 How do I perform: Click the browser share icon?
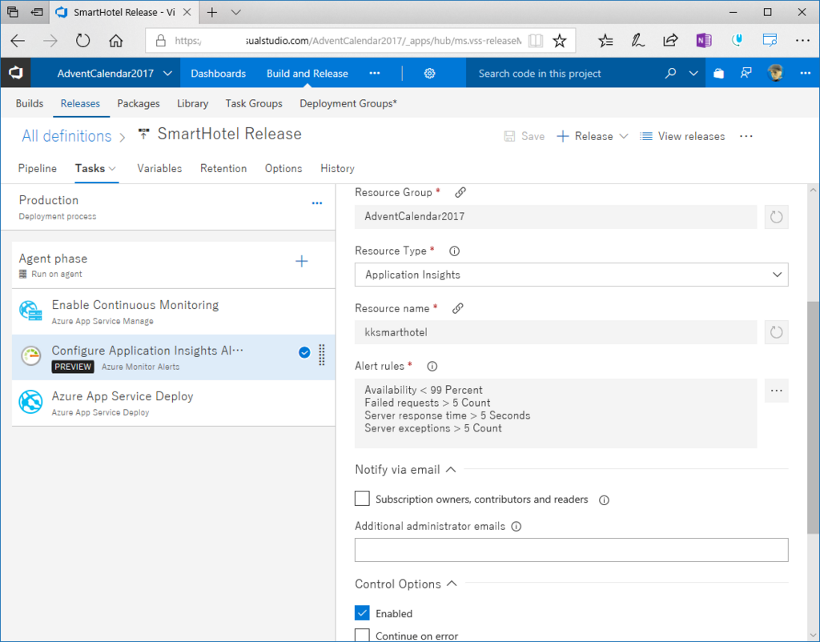point(670,41)
